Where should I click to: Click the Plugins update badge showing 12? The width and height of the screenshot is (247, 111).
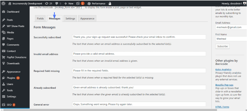pos(18,78)
